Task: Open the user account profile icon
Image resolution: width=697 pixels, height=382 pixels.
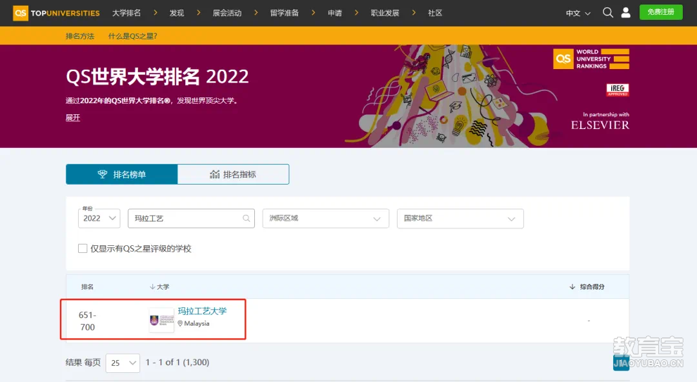Action: tap(625, 12)
